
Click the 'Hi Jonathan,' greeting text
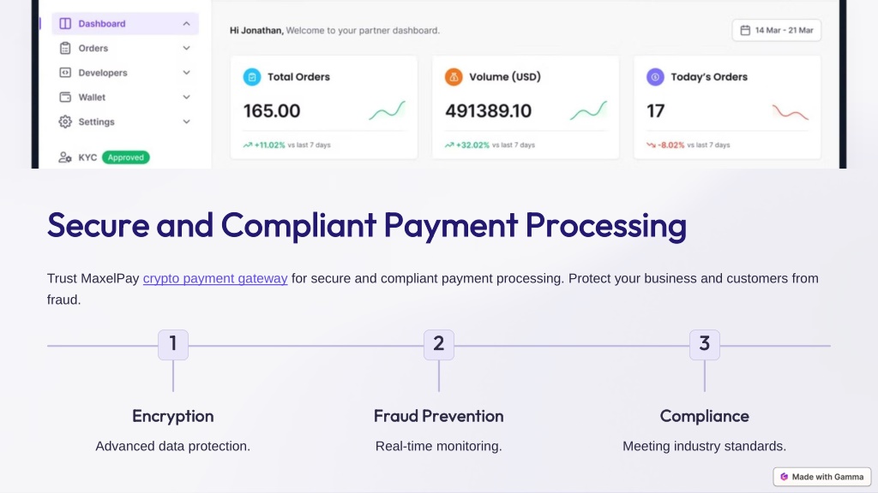click(x=256, y=30)
